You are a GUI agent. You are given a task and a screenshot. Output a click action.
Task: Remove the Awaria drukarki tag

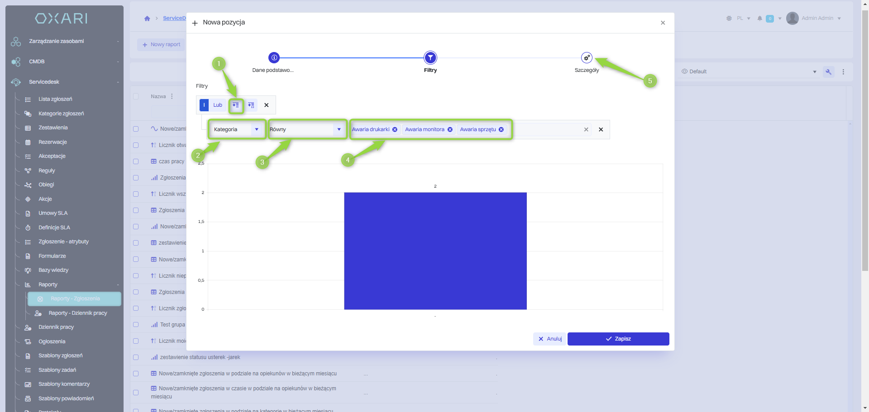pyautogui.click(x=395, y=130)
